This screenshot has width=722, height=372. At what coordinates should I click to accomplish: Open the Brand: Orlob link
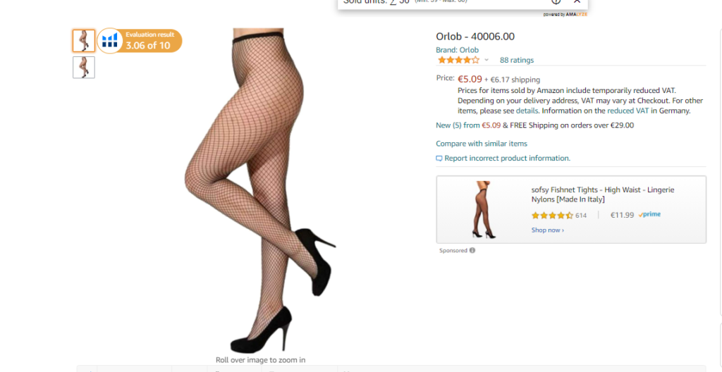coord(457,50)
